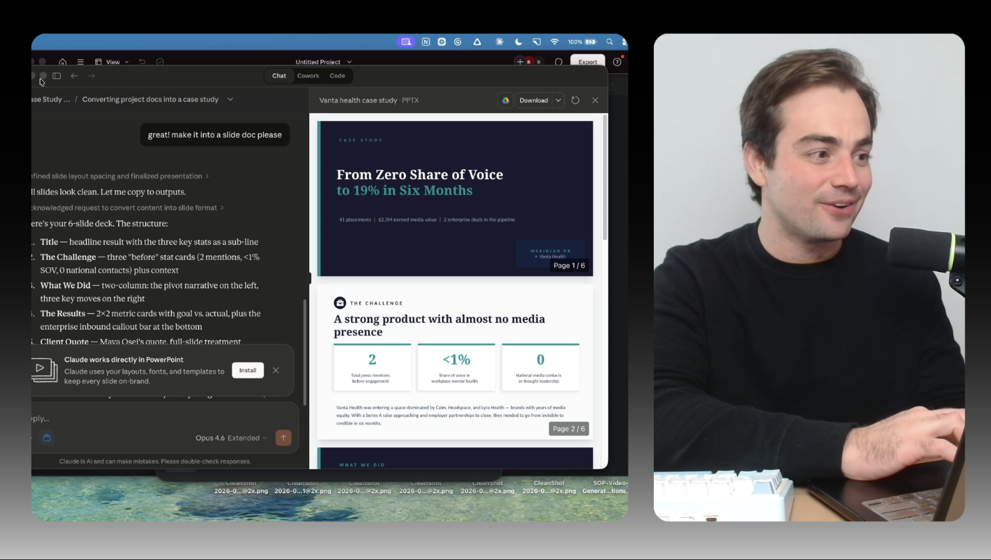Switch to the Cowork tab
991x560 pixels.
(308, 76)
